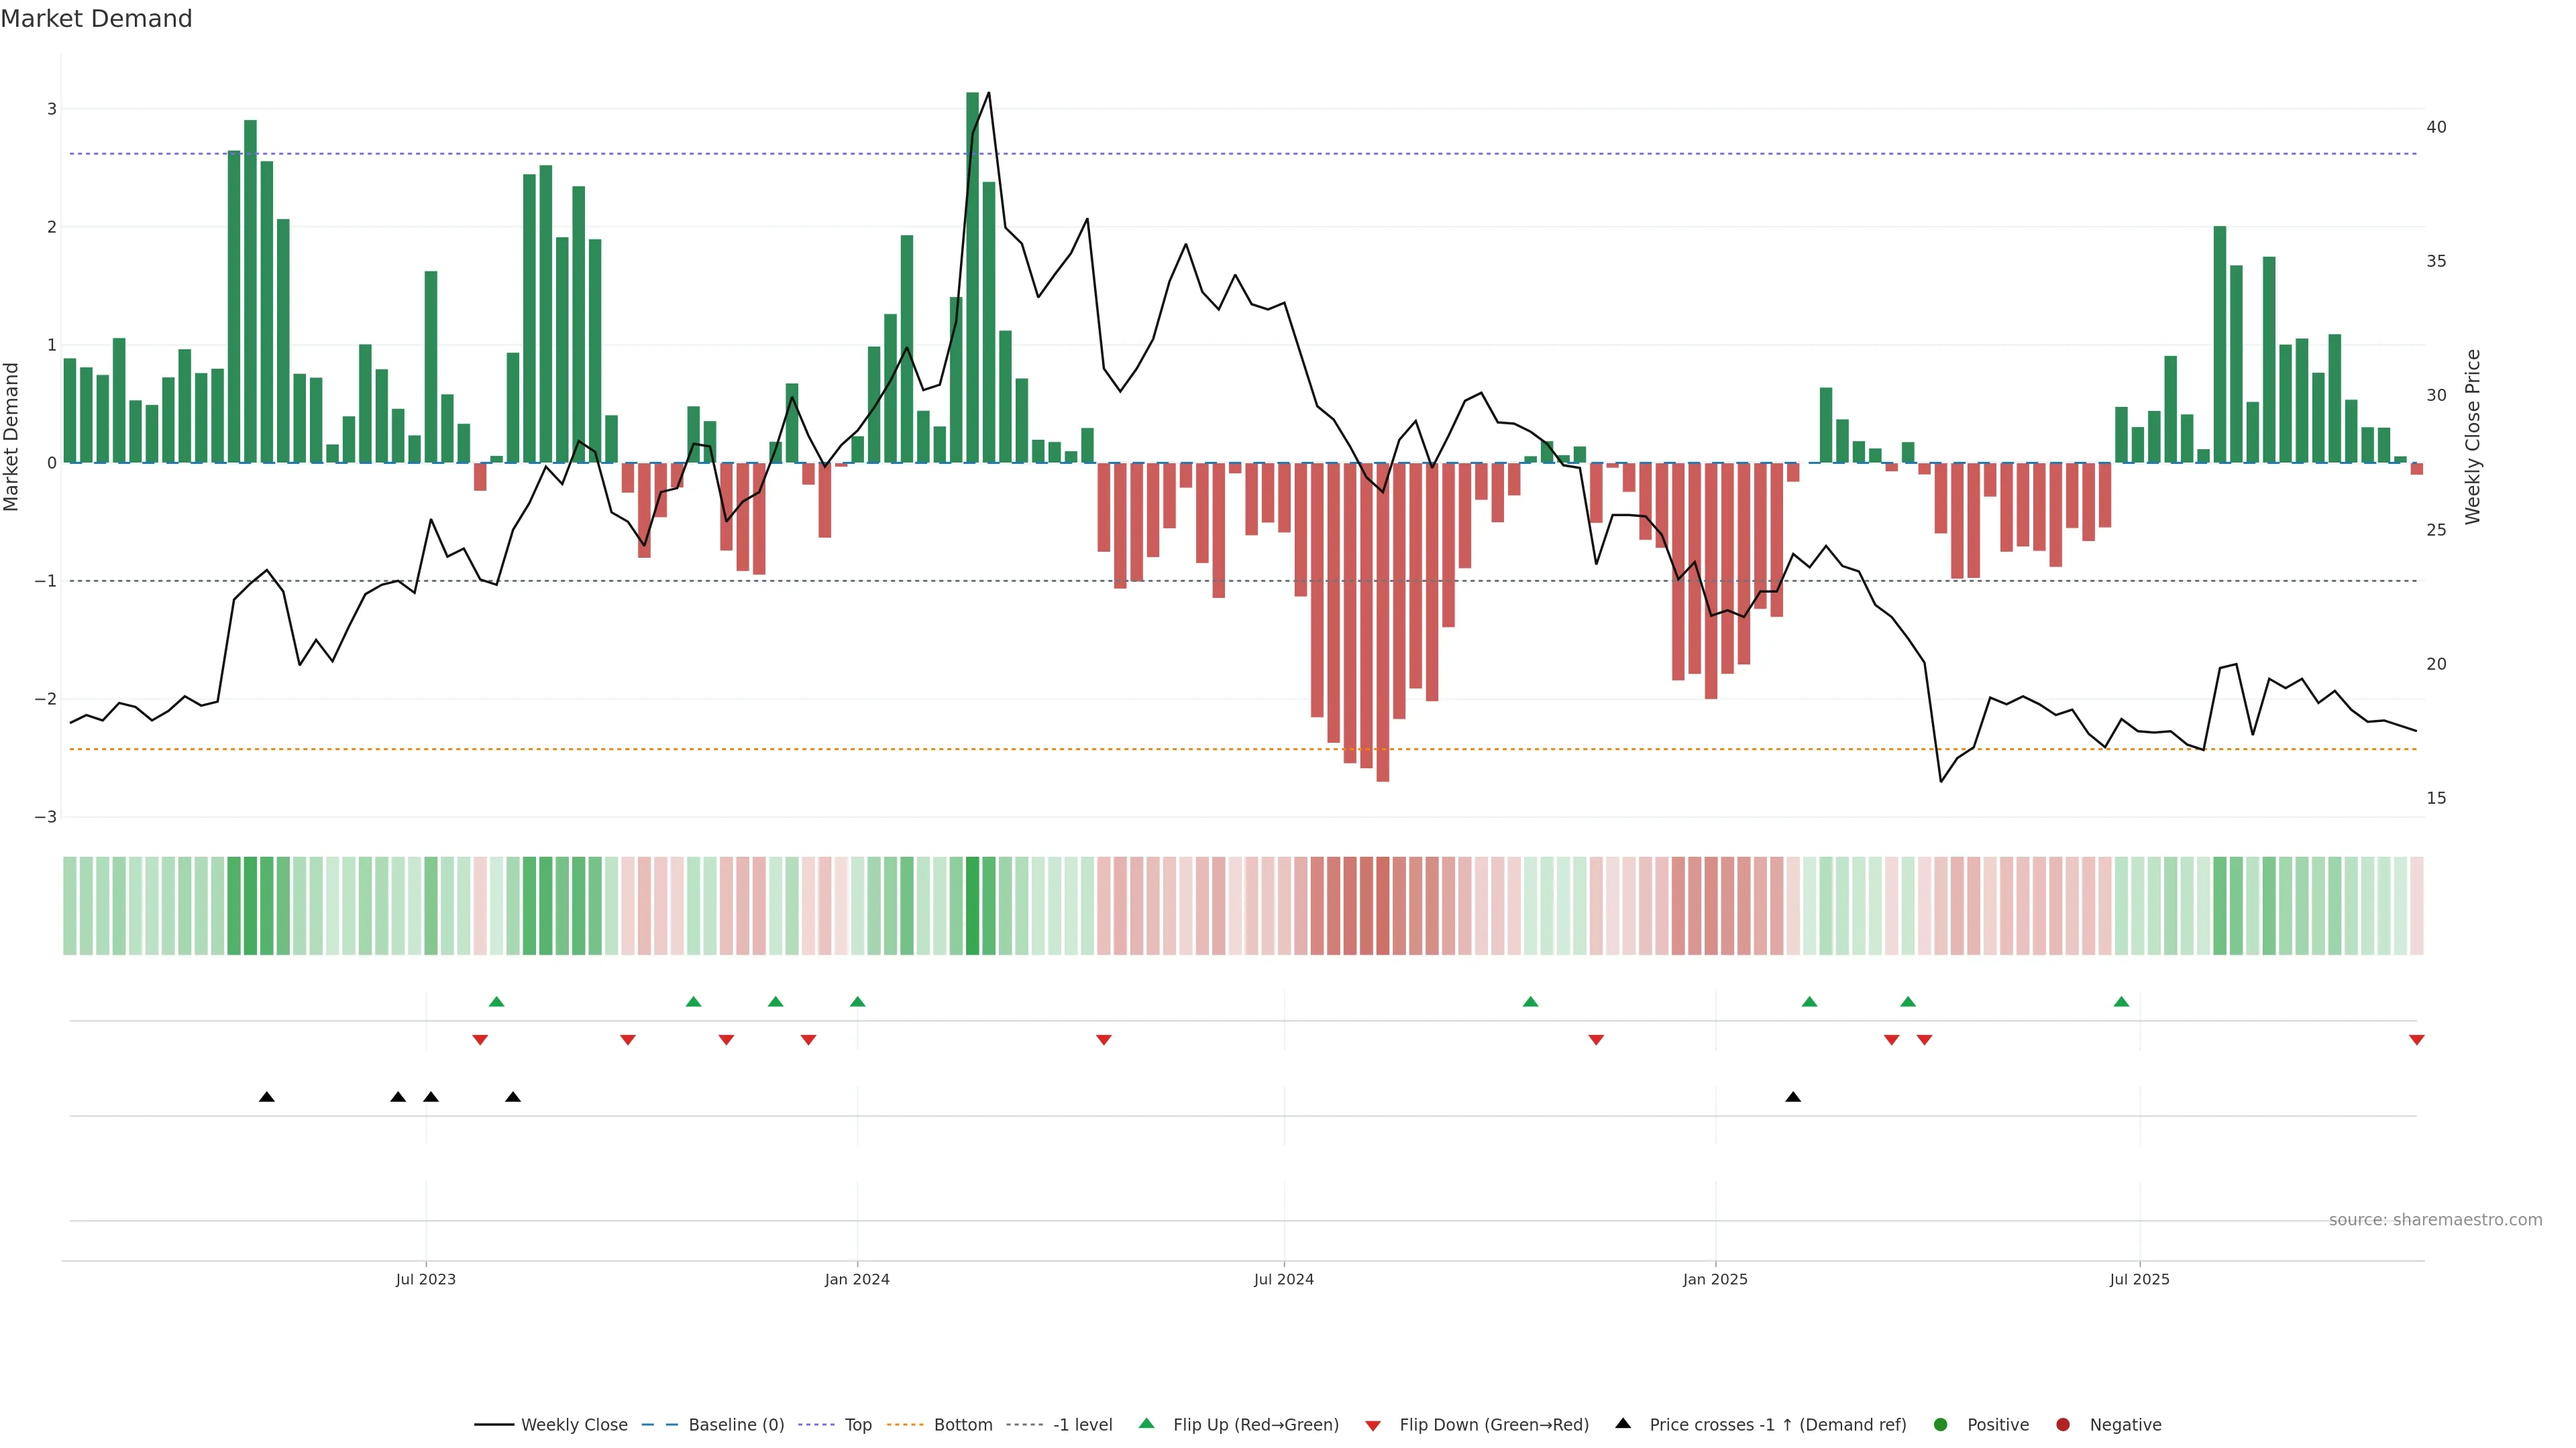
Task: Click the green Flip Up triangle legend icon
Action: point(1146,1423)
